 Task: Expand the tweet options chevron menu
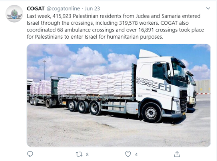[208, 8]
